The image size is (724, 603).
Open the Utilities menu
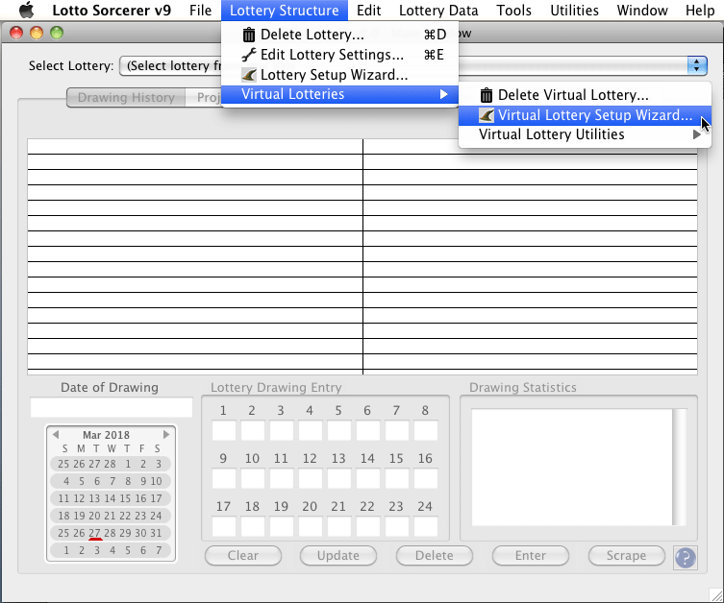pyautogui.click(x=574, y=11)
